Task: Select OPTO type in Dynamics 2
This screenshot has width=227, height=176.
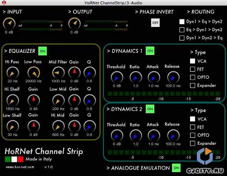Action: pos(193,135)
